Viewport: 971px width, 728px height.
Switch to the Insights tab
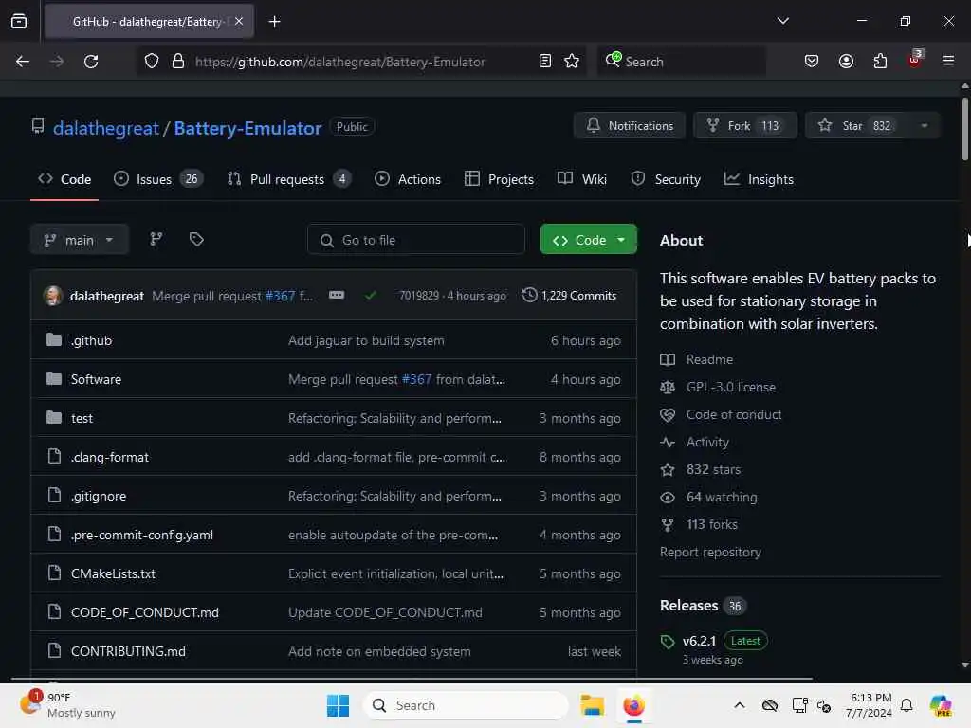[759, 179]
